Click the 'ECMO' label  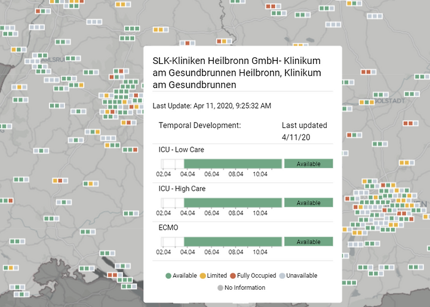(168, 228)
